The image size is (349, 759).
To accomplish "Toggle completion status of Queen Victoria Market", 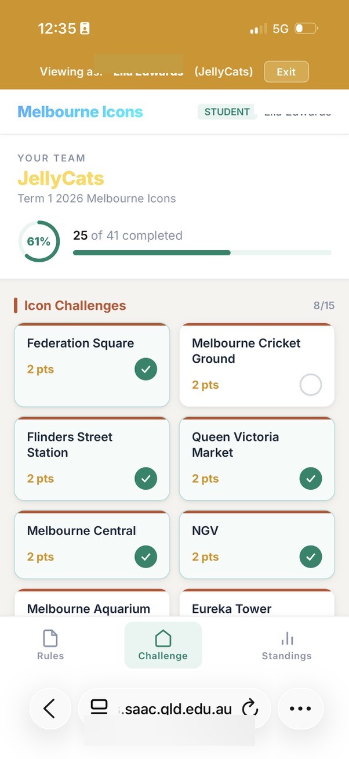I will pyautogui.click(x=311, y=478).
